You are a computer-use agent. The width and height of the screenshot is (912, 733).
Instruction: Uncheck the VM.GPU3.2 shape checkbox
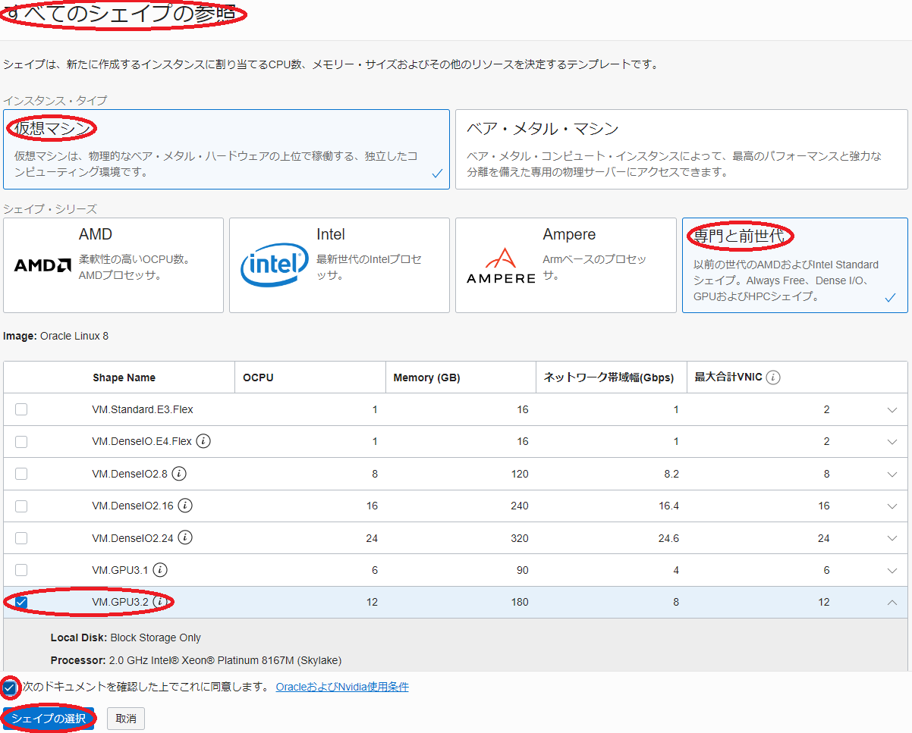[21, 602]
